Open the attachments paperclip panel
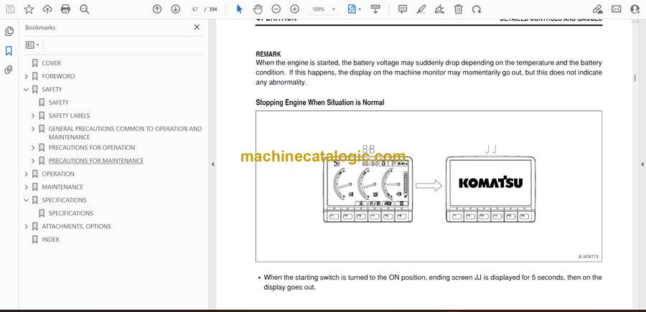 pyautogui.click(x=9, y=70)
